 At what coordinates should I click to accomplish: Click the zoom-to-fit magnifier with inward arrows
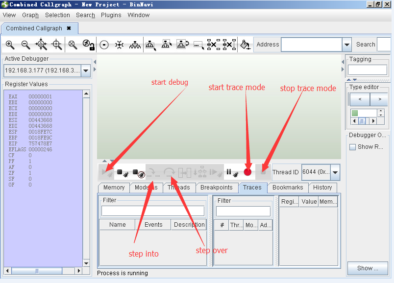[x=41, y=45]
